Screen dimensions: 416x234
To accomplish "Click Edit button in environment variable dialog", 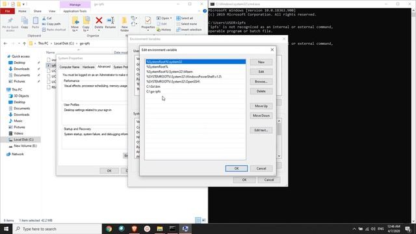I will click(261, 71).
